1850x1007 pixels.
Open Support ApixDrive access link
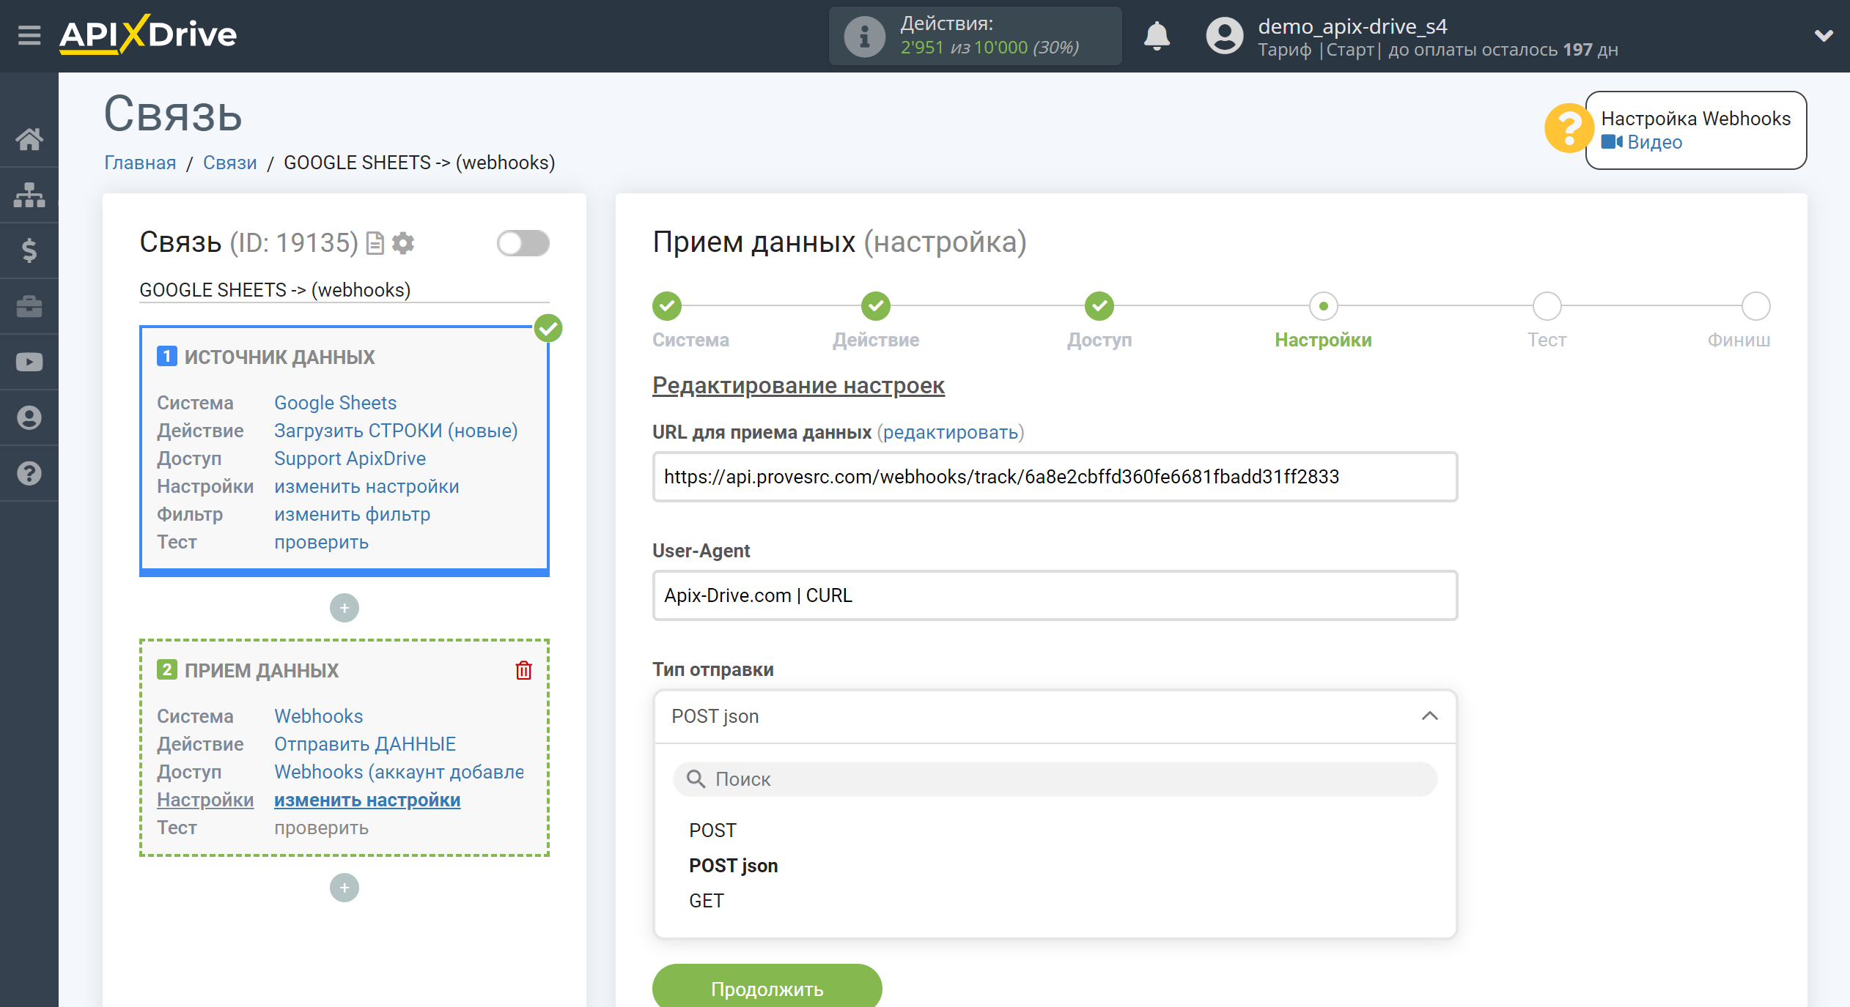(350, 458)
